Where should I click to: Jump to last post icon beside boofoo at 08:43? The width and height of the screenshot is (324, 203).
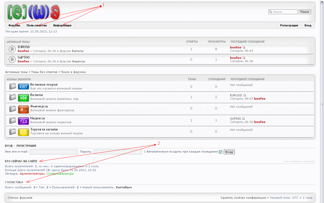244,47
